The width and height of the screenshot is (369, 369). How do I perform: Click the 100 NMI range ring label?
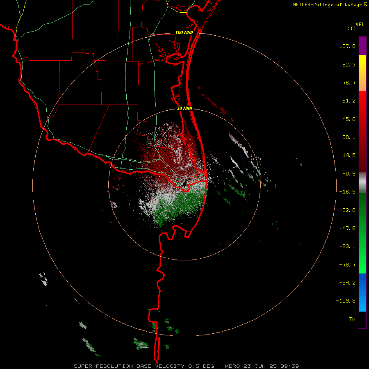[x=184, y=32]
